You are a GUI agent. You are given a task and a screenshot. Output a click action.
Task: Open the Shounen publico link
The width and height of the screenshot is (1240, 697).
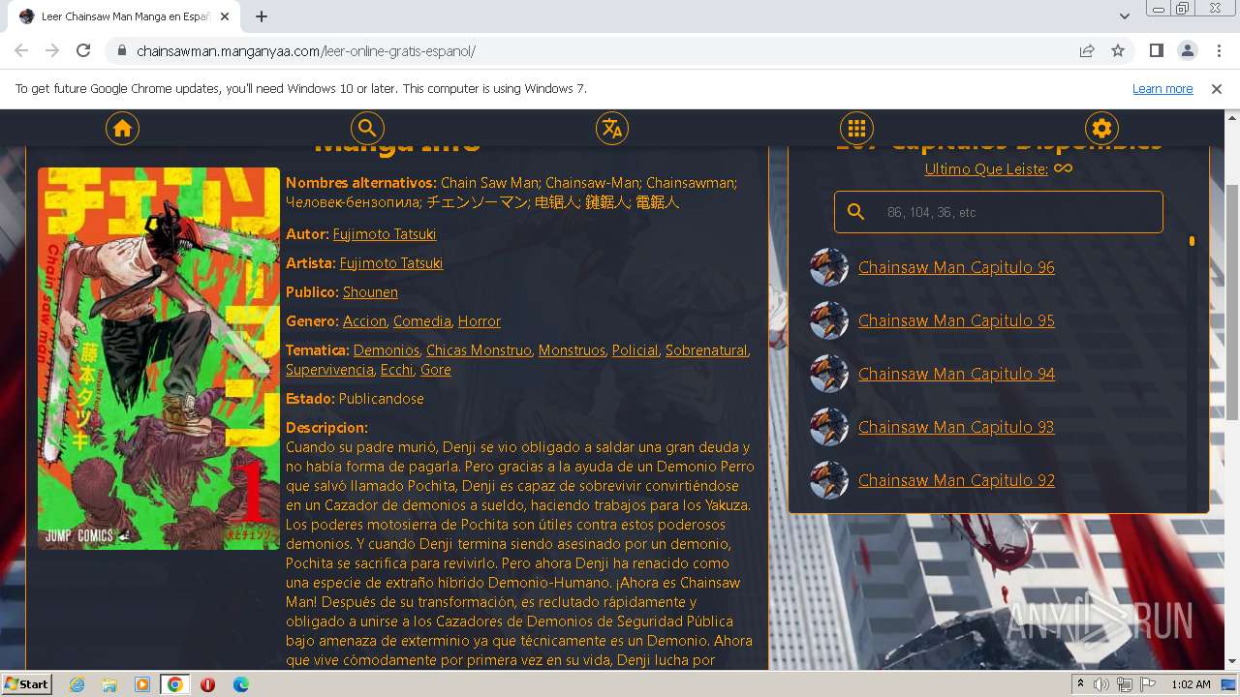[370, 292]
